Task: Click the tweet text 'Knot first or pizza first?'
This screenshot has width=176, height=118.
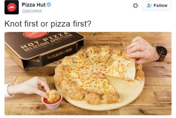Action: click(x=48, y=24)
